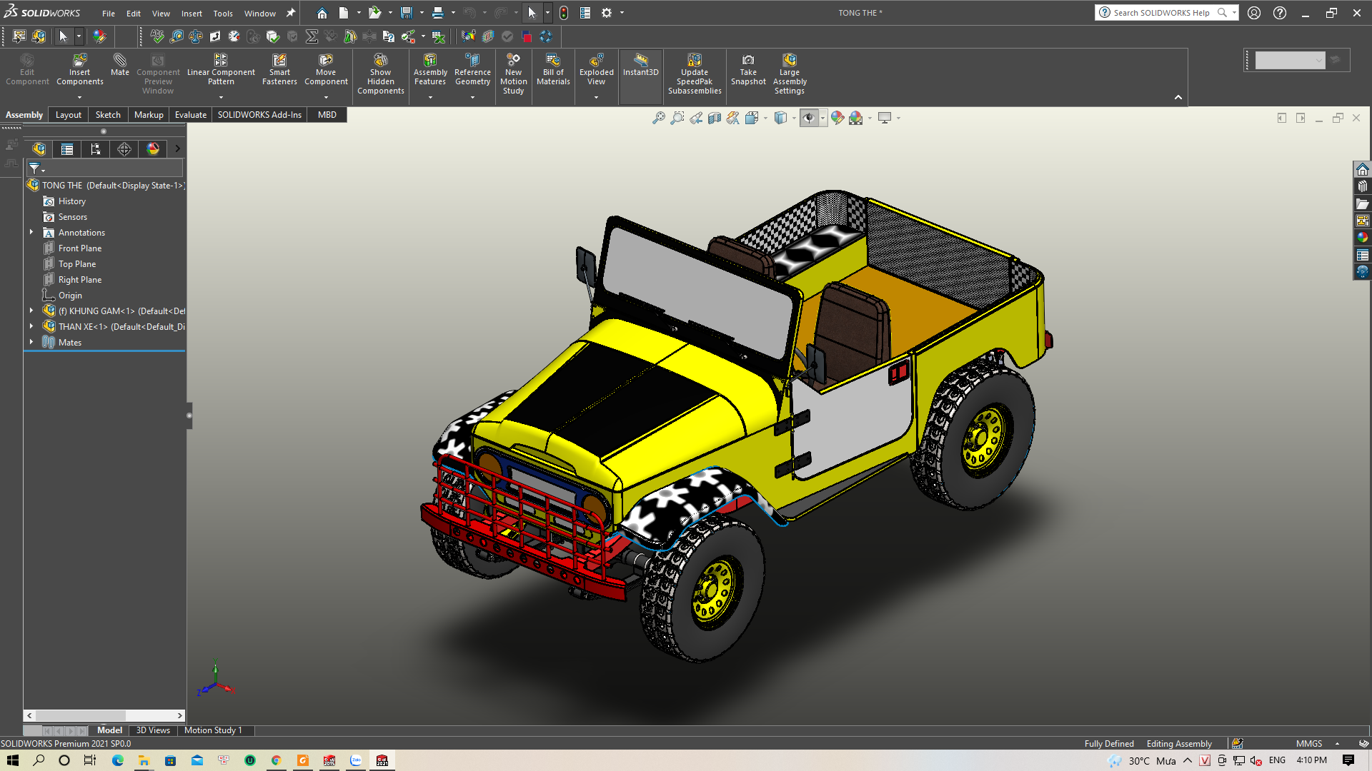Open the Motion Study 1 tab
1372x771 pixels.
pyautogui.click(x=214, y=730)
